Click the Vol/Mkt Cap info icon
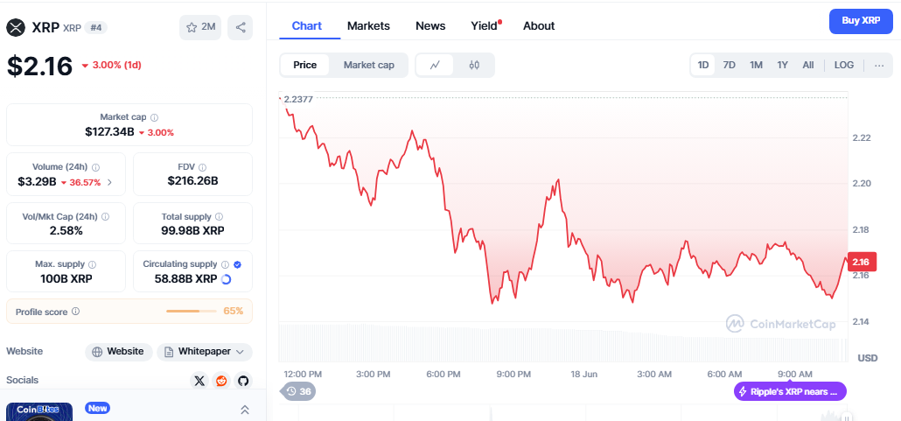901x421 pixels. 105,217
